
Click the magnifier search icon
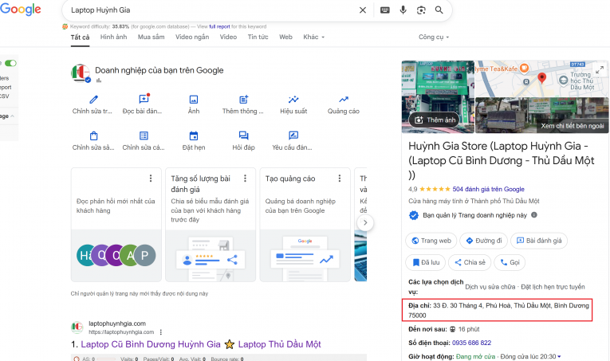439,10
